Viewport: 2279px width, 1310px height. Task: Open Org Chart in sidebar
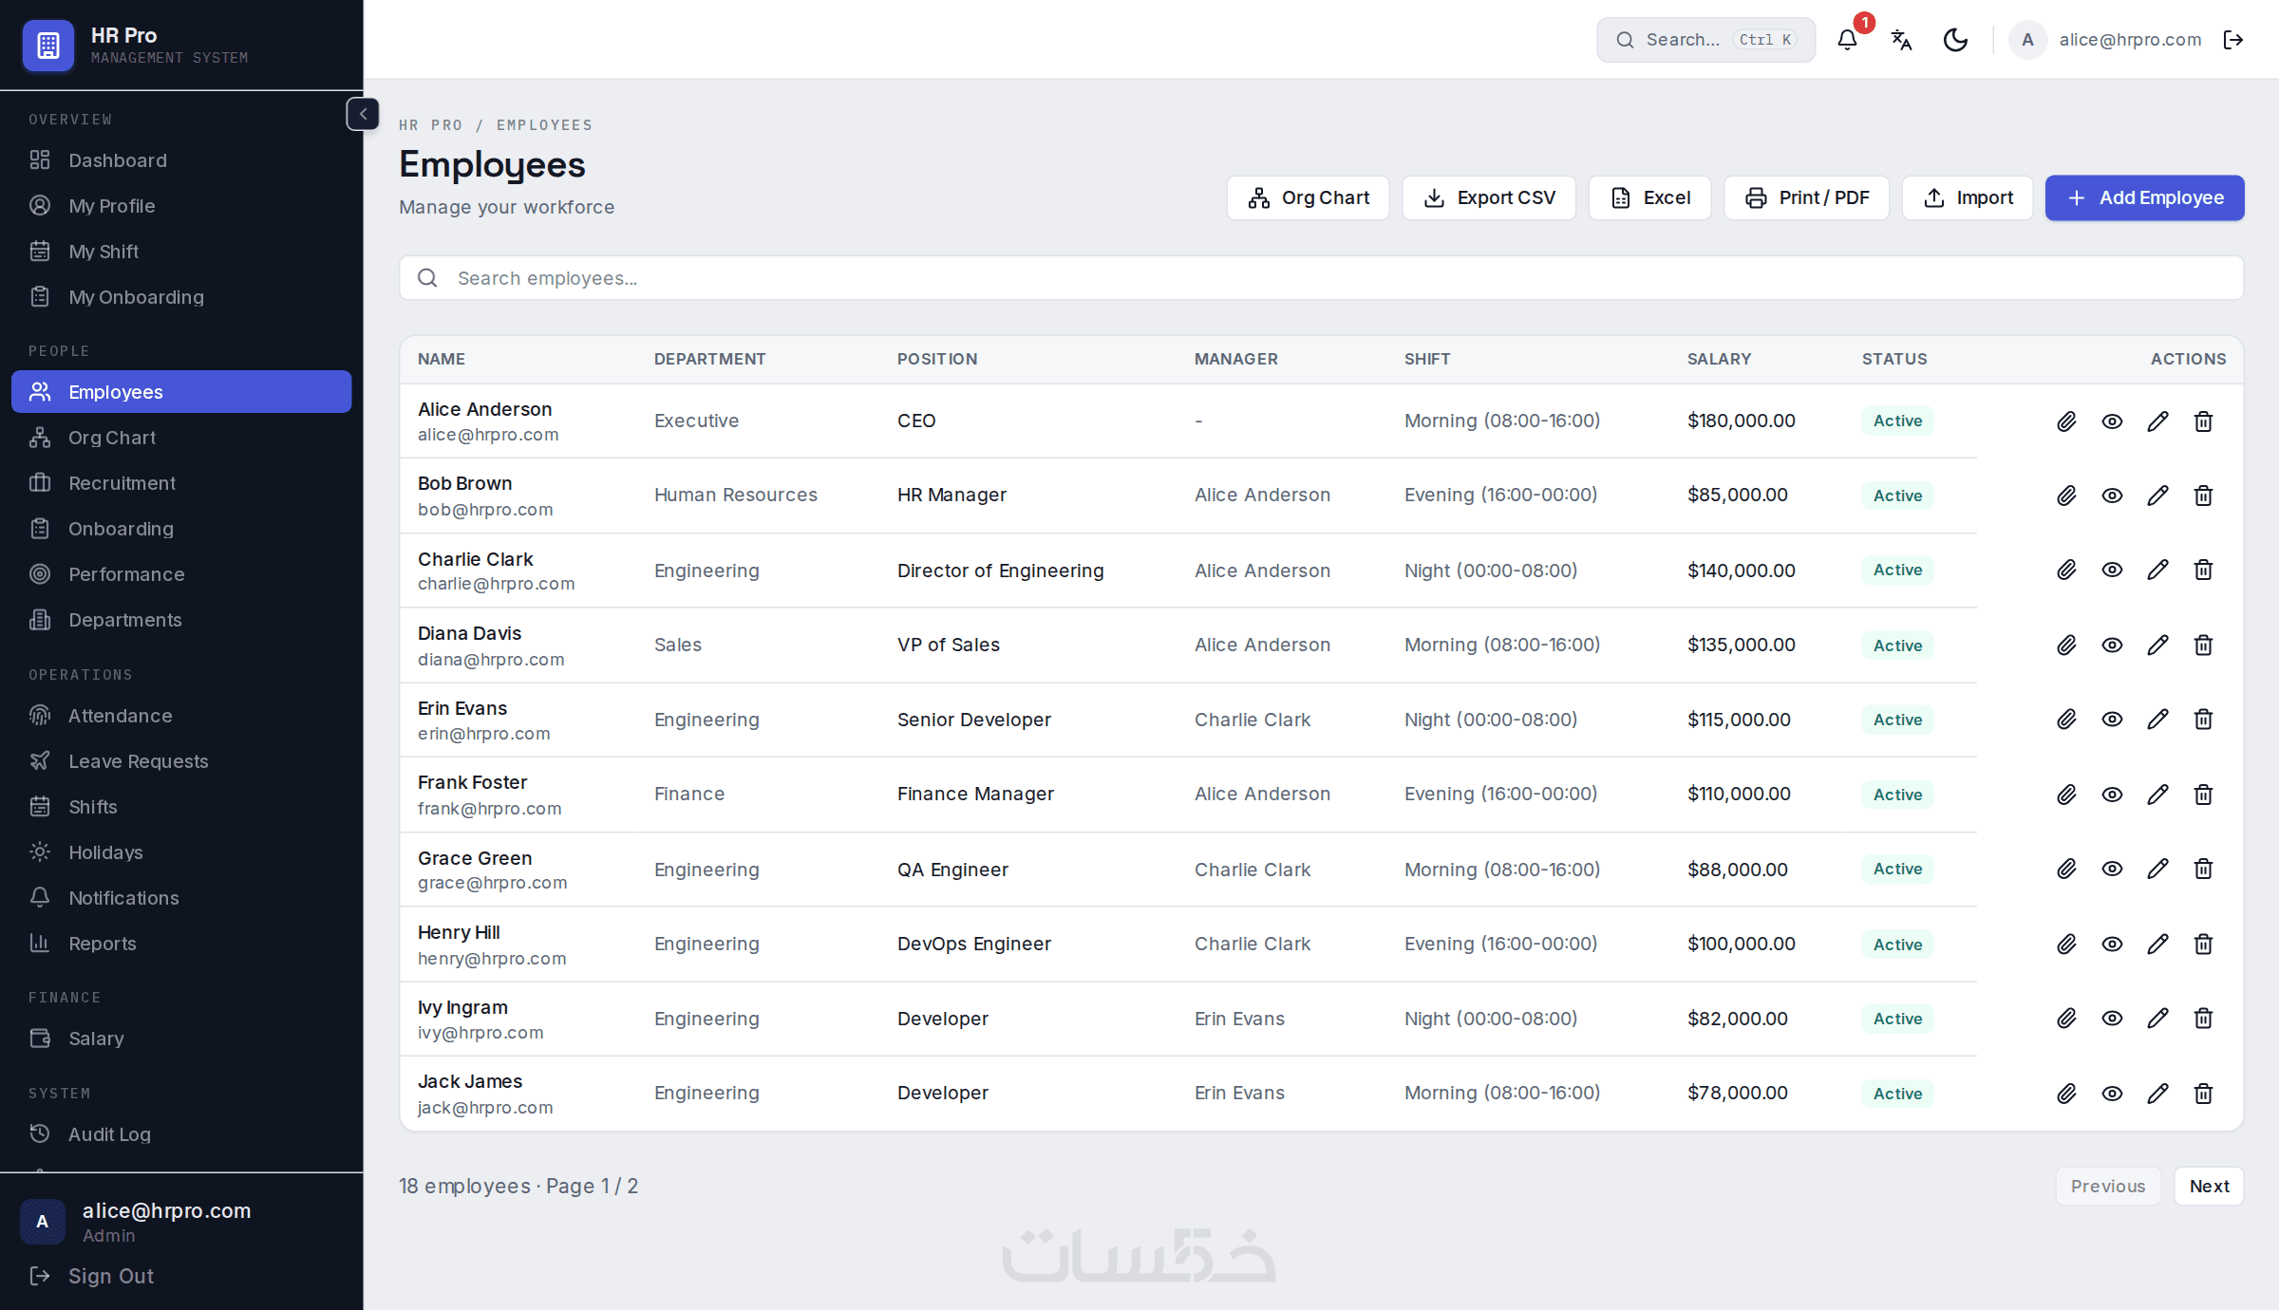[x=181, y=438]
